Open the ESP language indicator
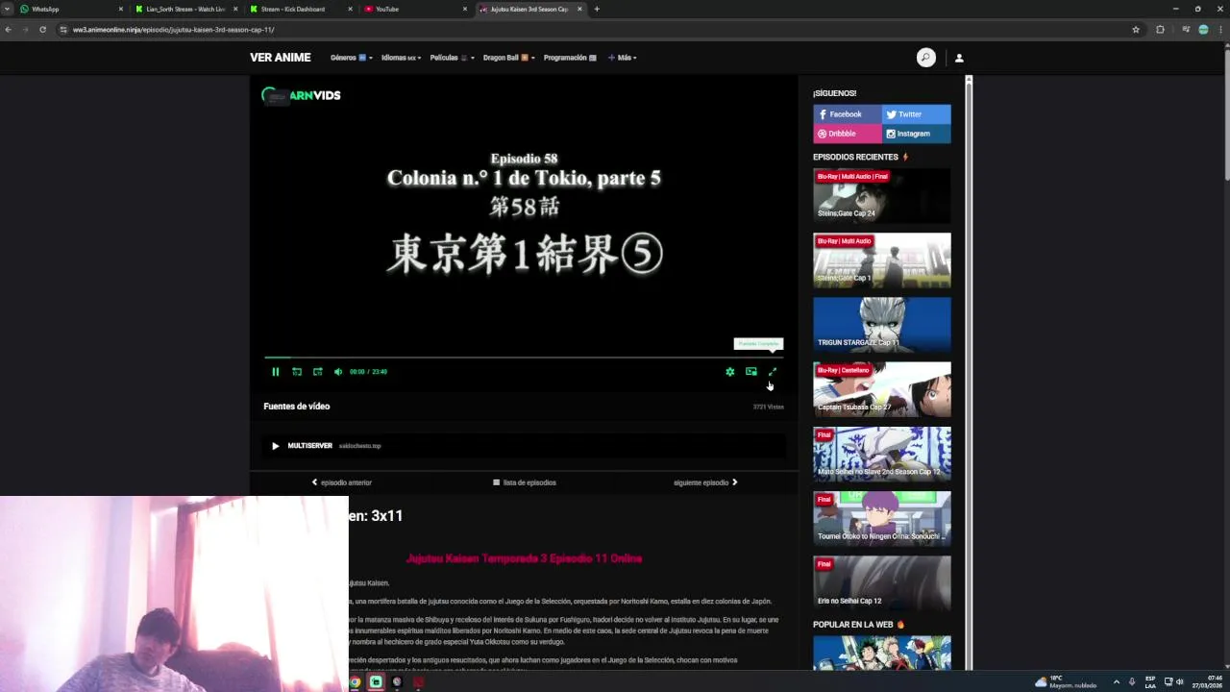Screen dimensions: 1230x692 1150,682
